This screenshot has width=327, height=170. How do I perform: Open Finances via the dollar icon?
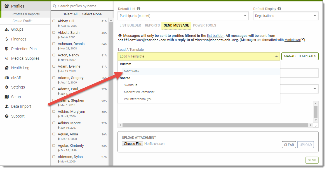click(7, 39)
